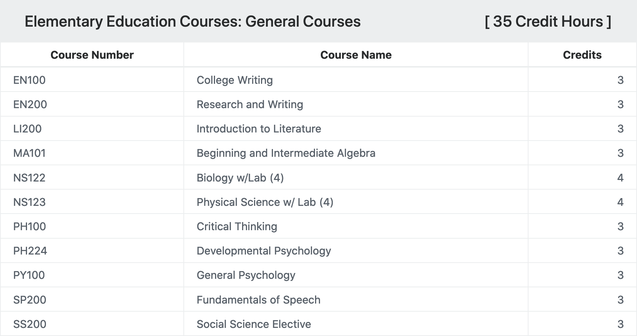This screenshot has height=336, width=637.
Task: Click the Critical Thinking course name
Action: pyautogui.click(x=237, y=226)
